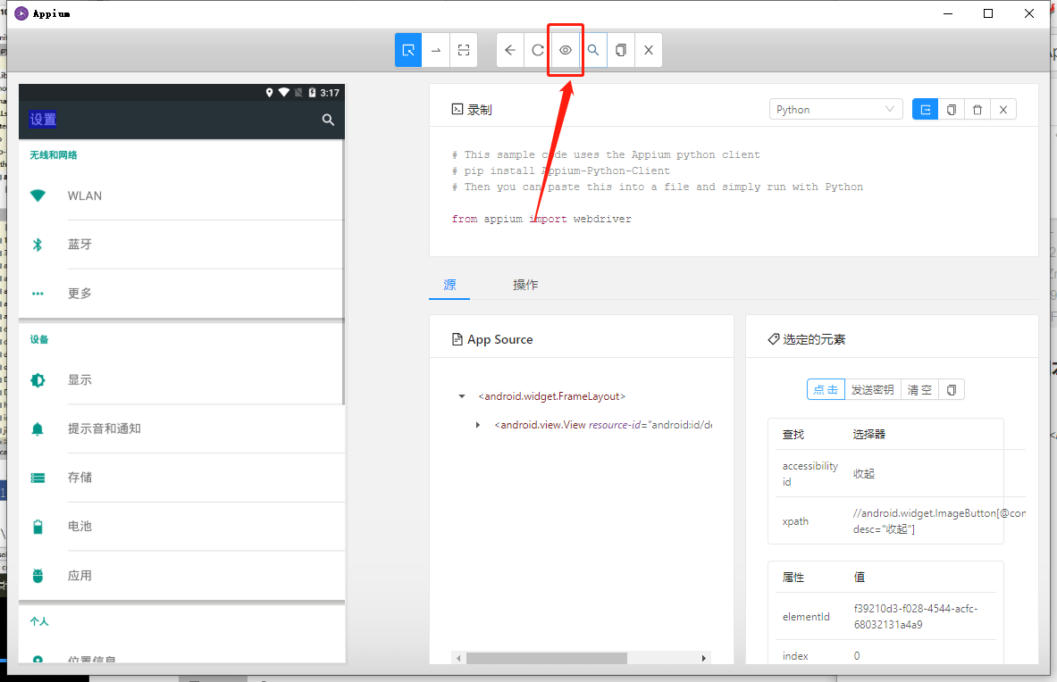Click the 发送密钥 send keys button
The height and width of the screenshot is (682, 1057).
(x=872, y=390)
